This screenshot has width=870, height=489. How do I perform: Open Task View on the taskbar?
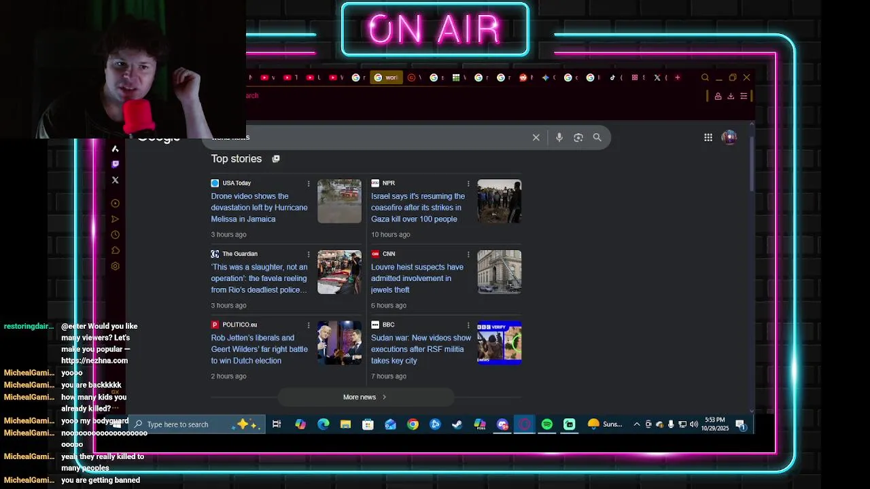click(277, 424)
